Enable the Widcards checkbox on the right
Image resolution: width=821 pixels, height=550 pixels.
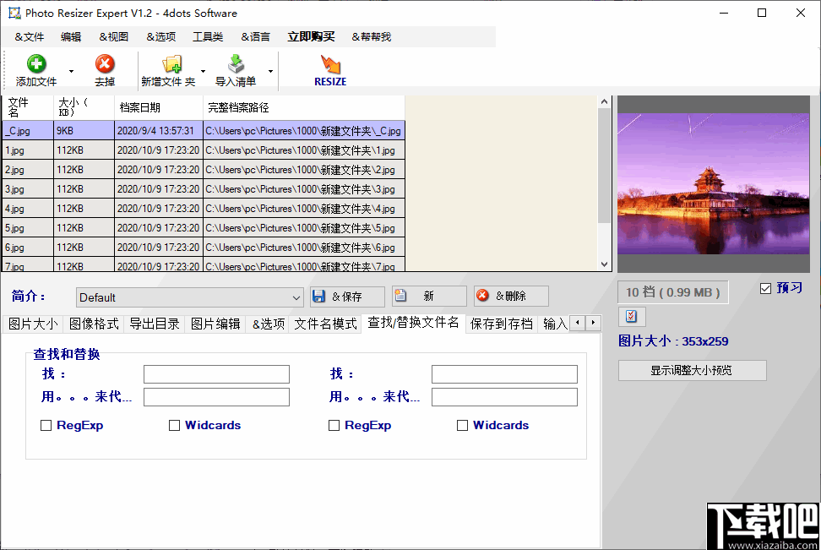pyautogui.click(x=463, y=425)
